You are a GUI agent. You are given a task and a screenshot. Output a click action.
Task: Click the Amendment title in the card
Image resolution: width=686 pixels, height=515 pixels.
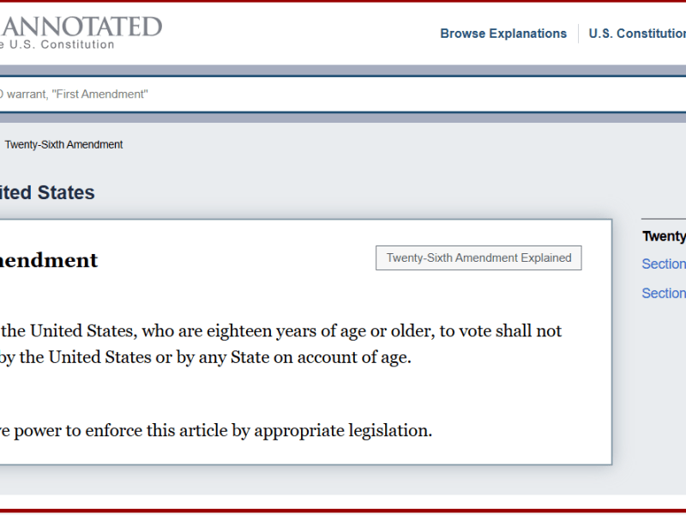[x=49, y=260]
